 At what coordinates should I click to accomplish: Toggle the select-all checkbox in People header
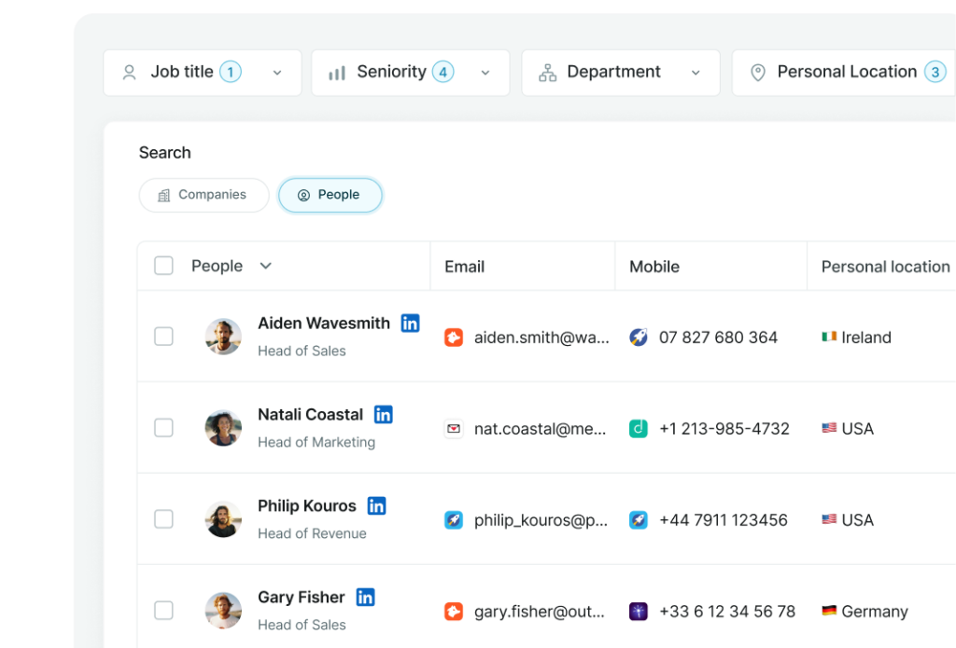pyautogui.click(x=163, y=266)
